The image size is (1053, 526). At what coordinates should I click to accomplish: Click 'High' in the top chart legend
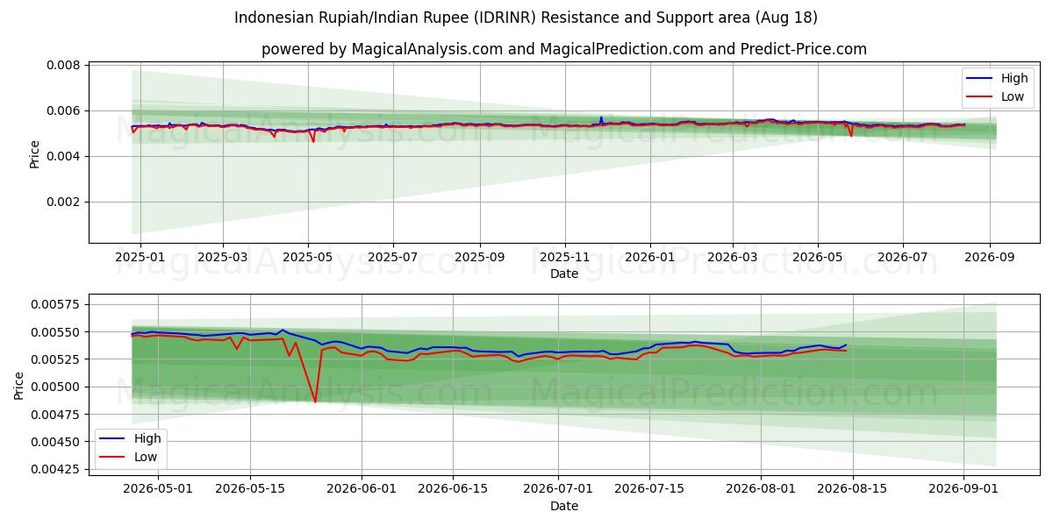point(1014,79)
